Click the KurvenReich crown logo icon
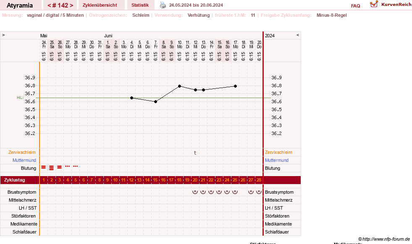The width and height of the screenshot is (412, 244). 374,4
